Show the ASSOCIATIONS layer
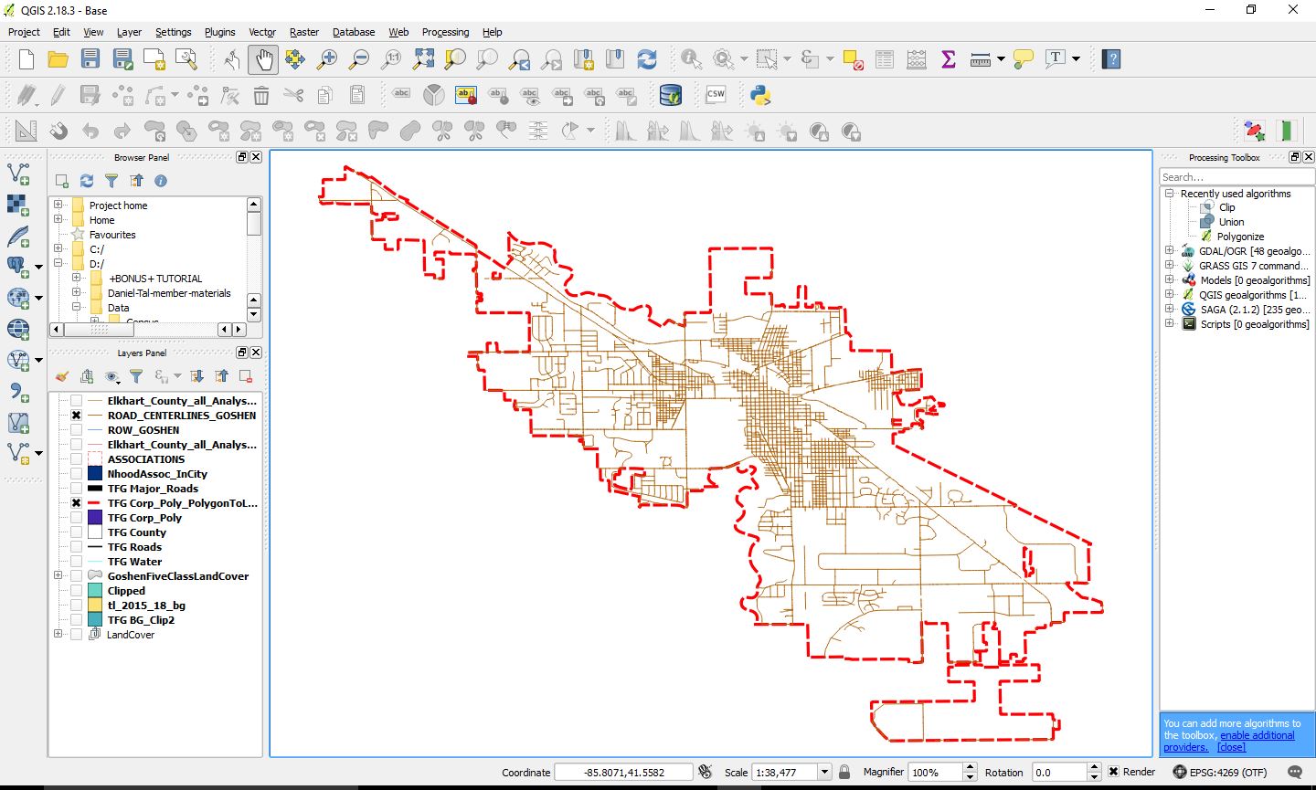The width and height of the screenshot is (1316, 790). [x=77, y=459]
